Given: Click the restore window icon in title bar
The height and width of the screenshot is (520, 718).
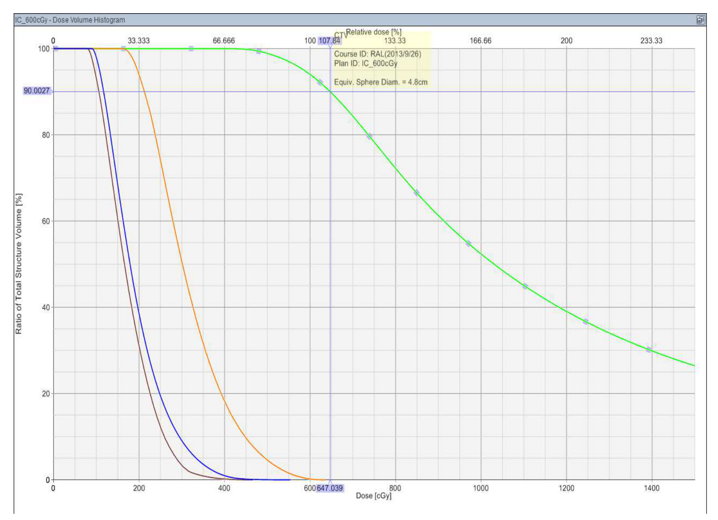Looking at the screenshot, I should tap(701, 20).
